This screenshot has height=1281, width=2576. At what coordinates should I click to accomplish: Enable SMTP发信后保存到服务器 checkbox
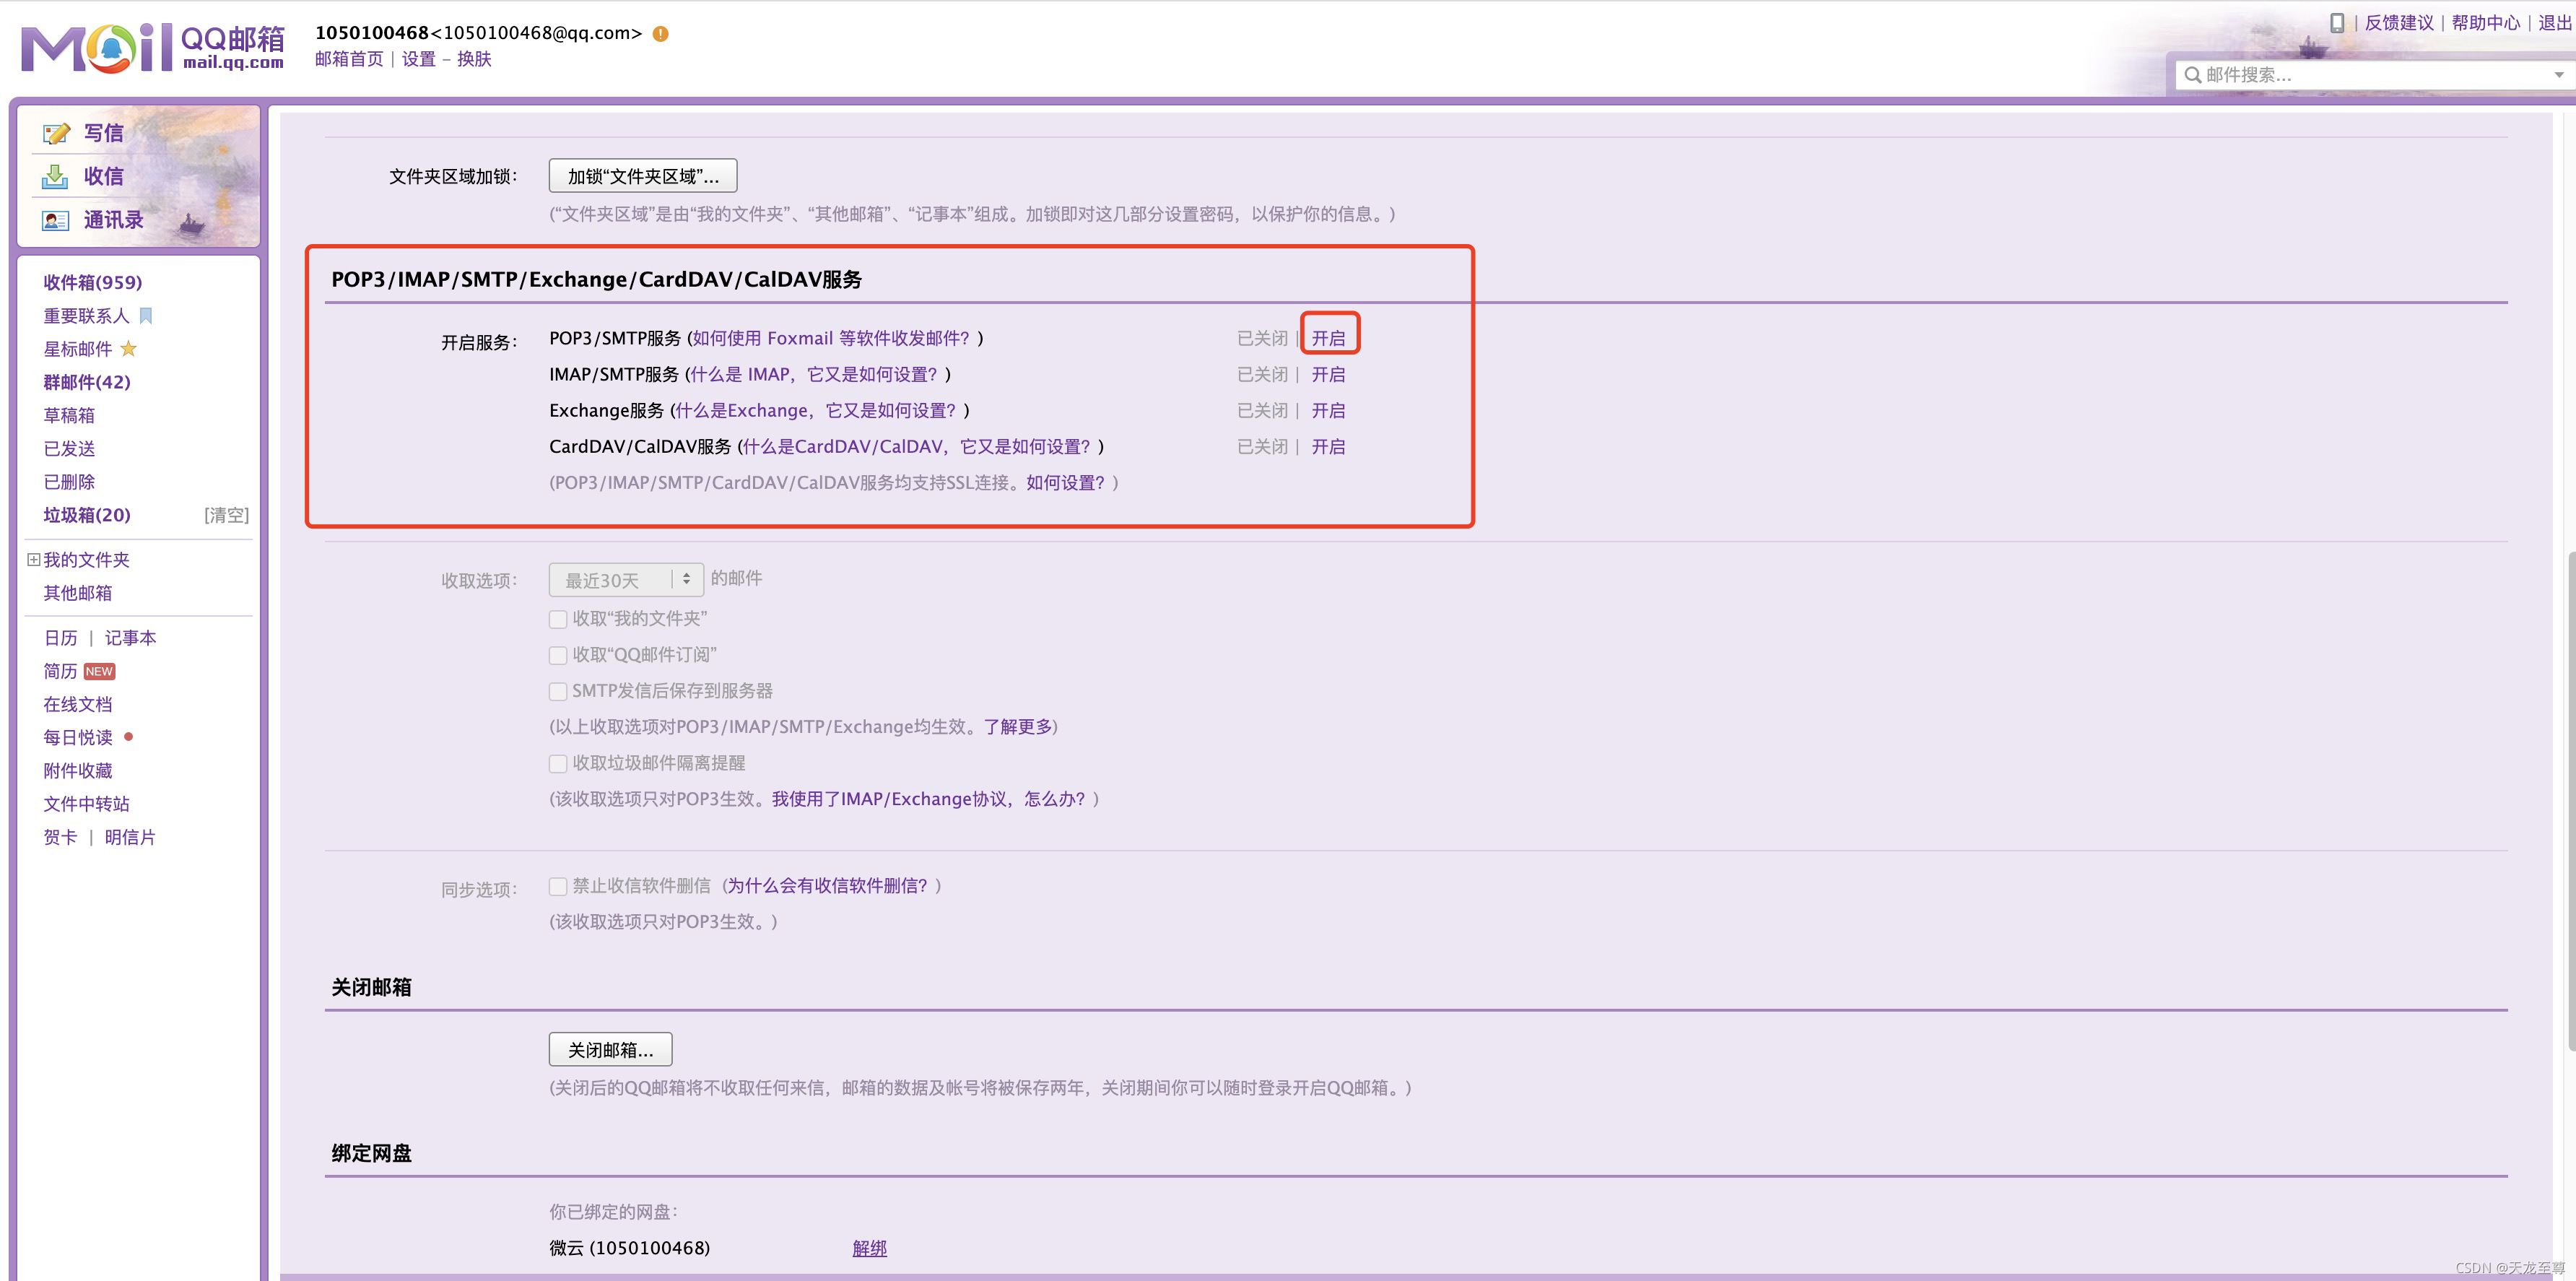pos(558,691)
